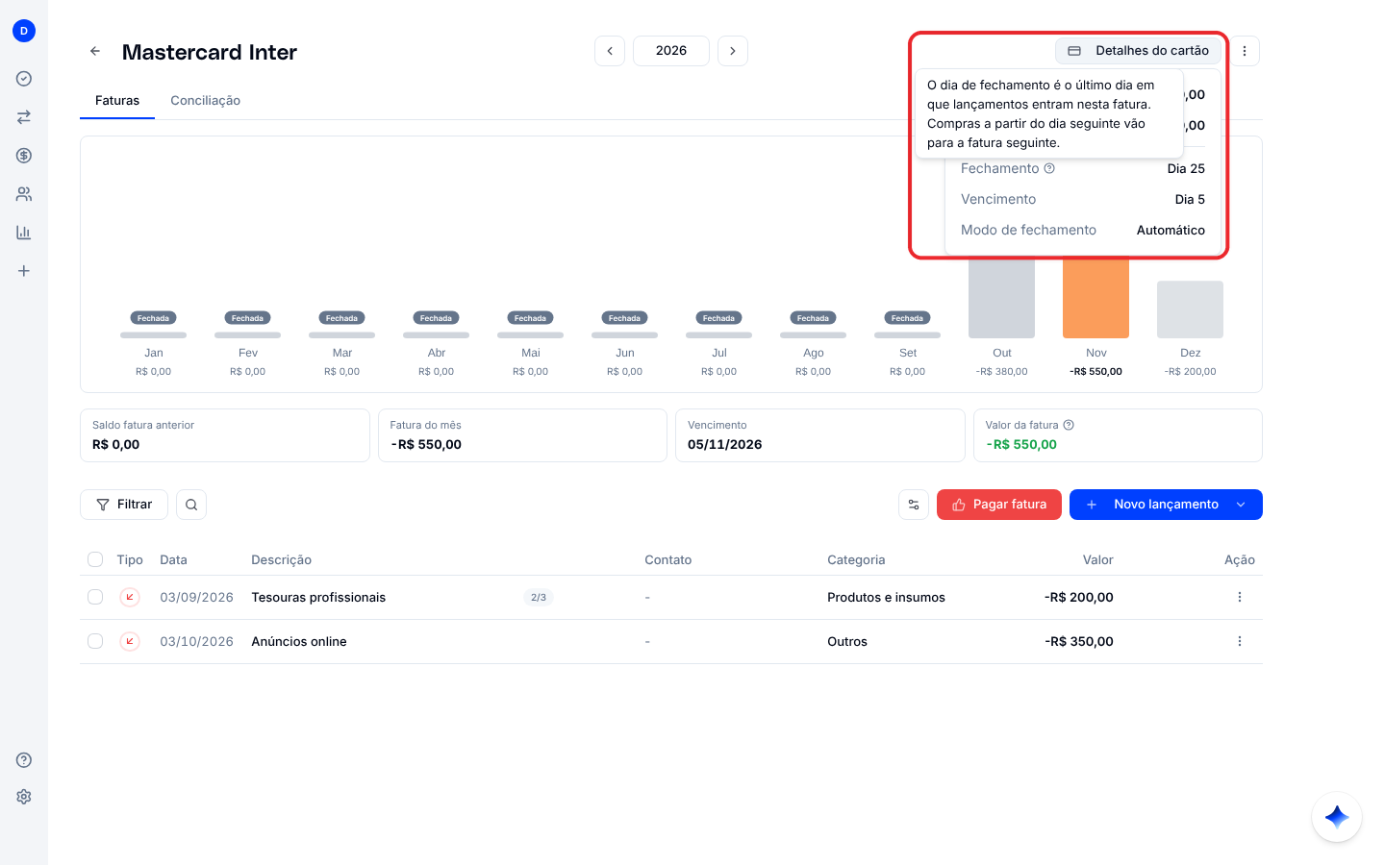Viewport: 1385px width, 865px height.
Task: Click the Produtos e insumos category
Action: point(886,597)
